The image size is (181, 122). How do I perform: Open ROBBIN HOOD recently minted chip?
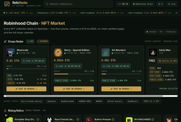pos(85,101)
